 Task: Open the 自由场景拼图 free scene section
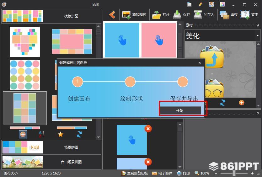51,162
